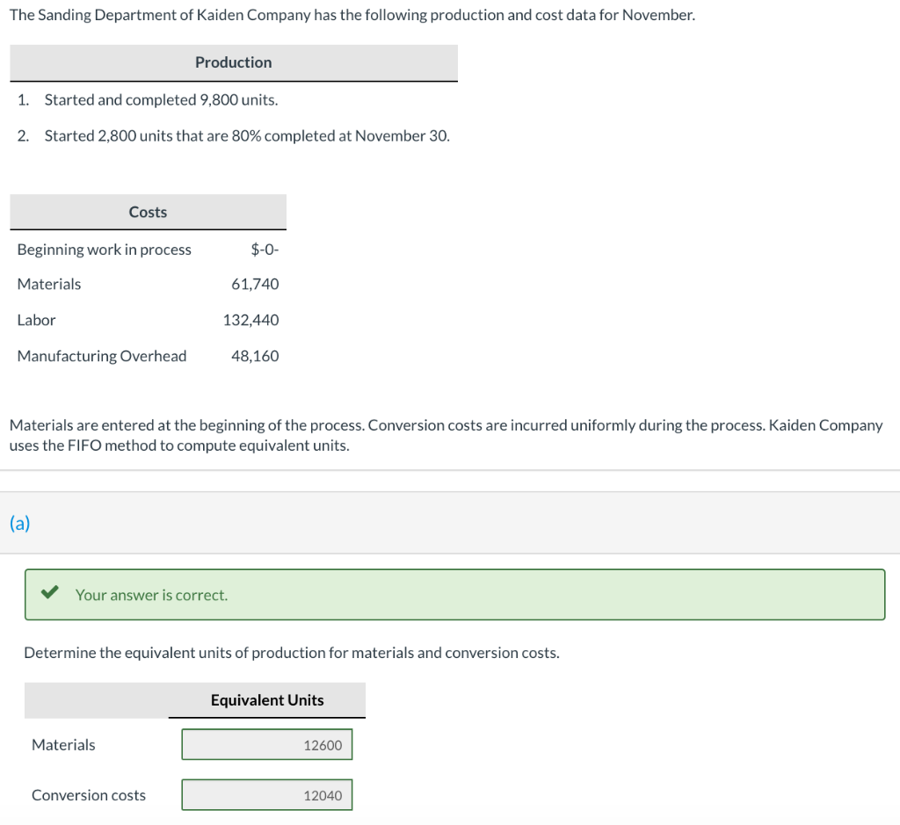Image resolution: width=900 pixels, height=825 pixels.
Task: Click the Materials label in Costs table
Action: (49, 284)
